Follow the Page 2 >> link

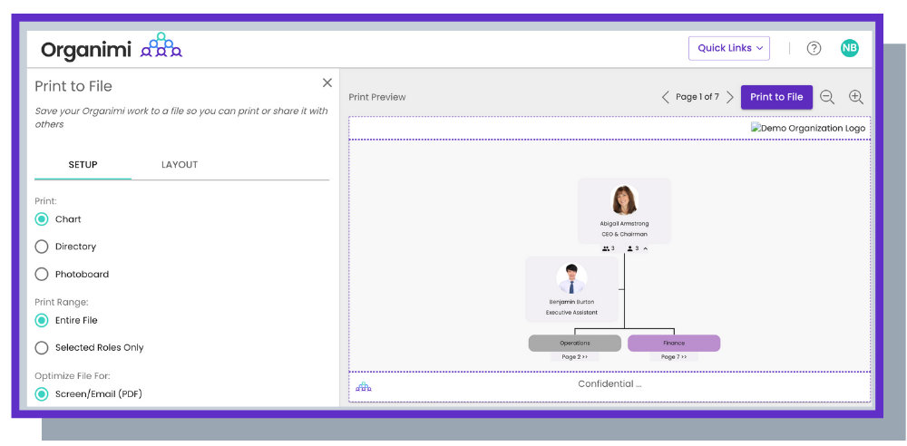(x=574, y=357)
